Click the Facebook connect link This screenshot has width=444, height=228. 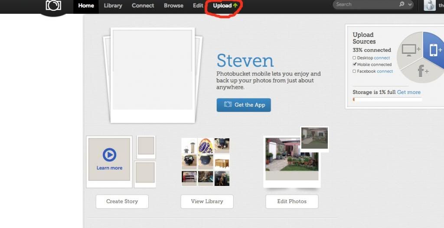click(x=385, y=72)
